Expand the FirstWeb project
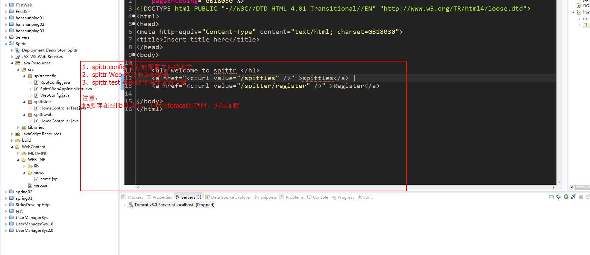 pyautogui.click(x=6, y=5)
